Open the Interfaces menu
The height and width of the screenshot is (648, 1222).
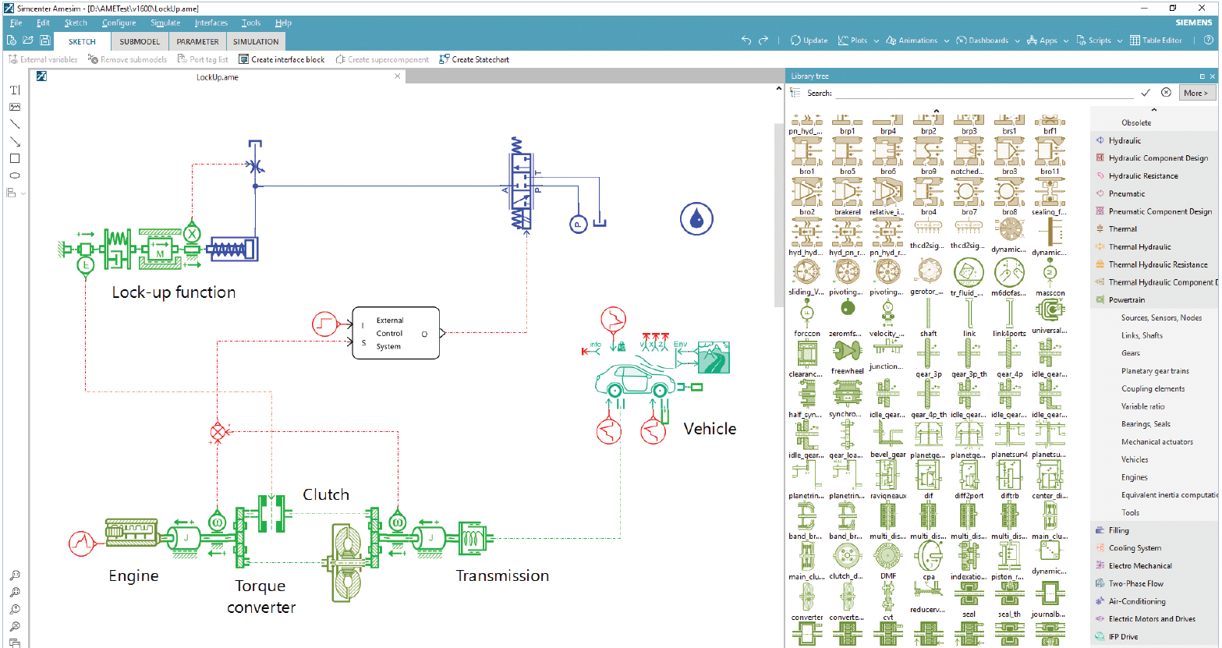coord(211,23)
